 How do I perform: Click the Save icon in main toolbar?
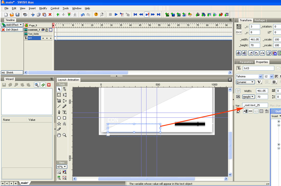point(17,14)
